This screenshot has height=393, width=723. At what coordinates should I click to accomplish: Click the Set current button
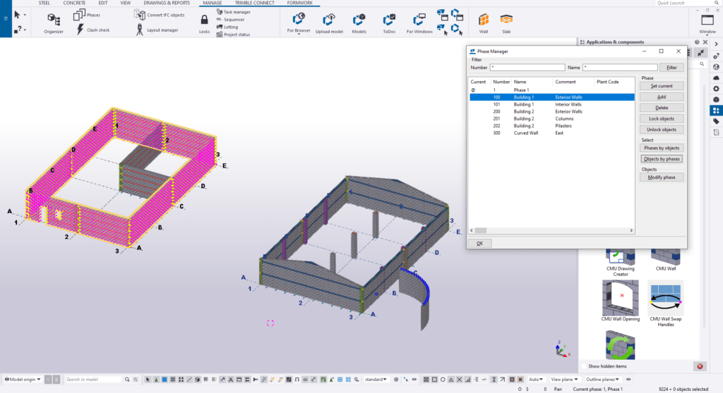click(x=661, y=86)
